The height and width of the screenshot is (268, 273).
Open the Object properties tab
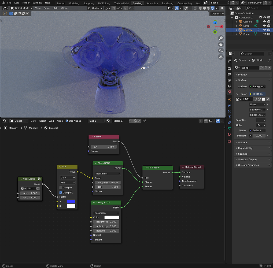[229, 99]
